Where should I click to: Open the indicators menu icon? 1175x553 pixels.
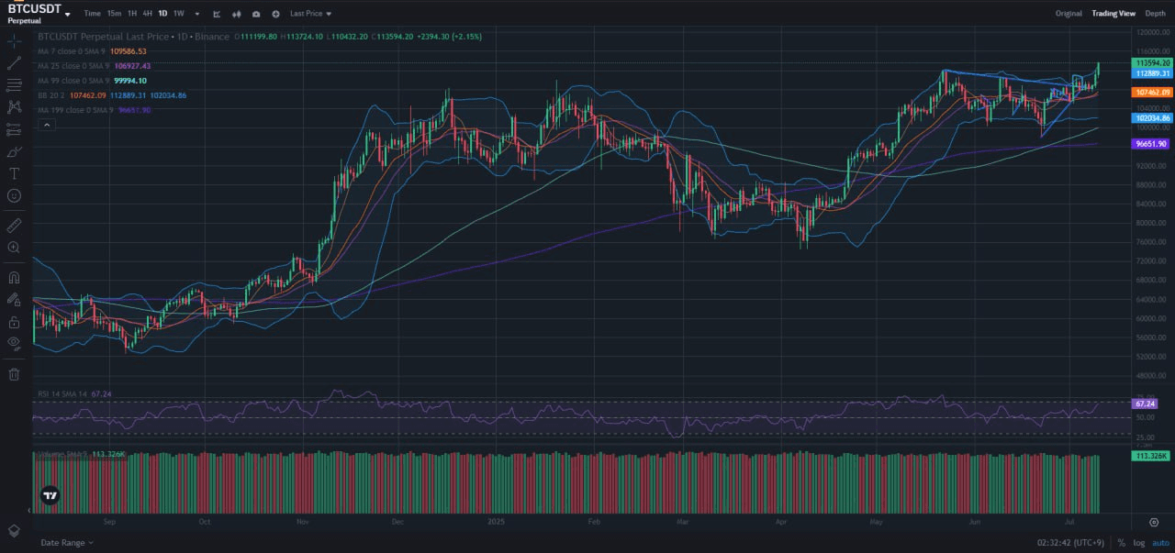217,14
